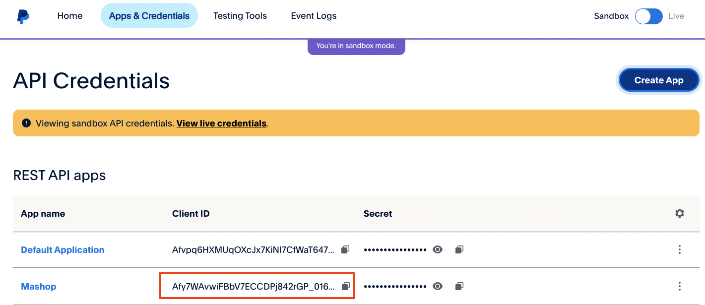Copy the Mashop secret key
The image size is (705, 305).
[x=459, y=286]
